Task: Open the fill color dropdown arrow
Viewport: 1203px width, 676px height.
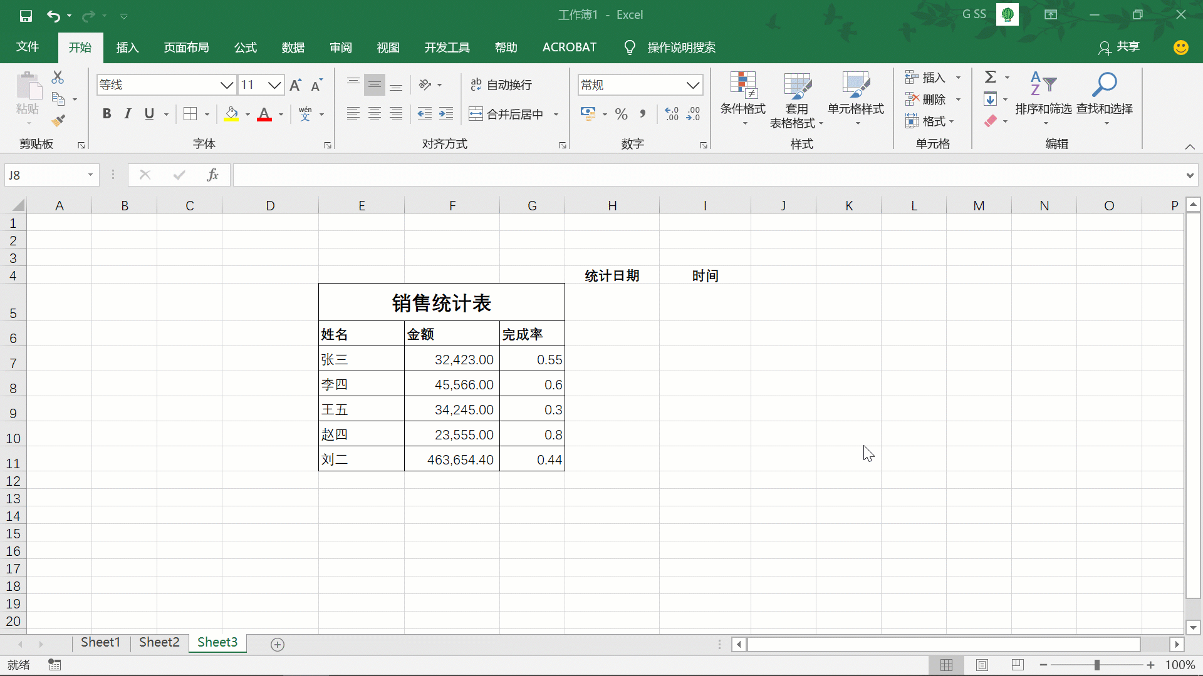Action: click(246, 115)
